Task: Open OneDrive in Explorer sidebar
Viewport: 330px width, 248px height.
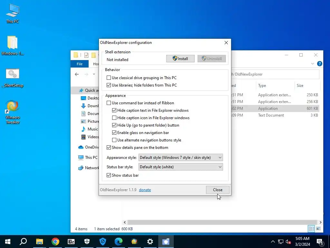Action: tap(88, 147)
